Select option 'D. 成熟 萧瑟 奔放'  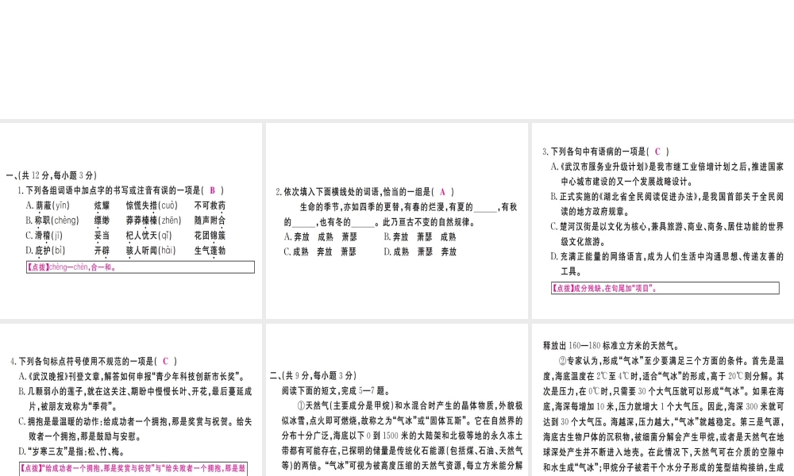pyautogui.click(x=420, y=251)
